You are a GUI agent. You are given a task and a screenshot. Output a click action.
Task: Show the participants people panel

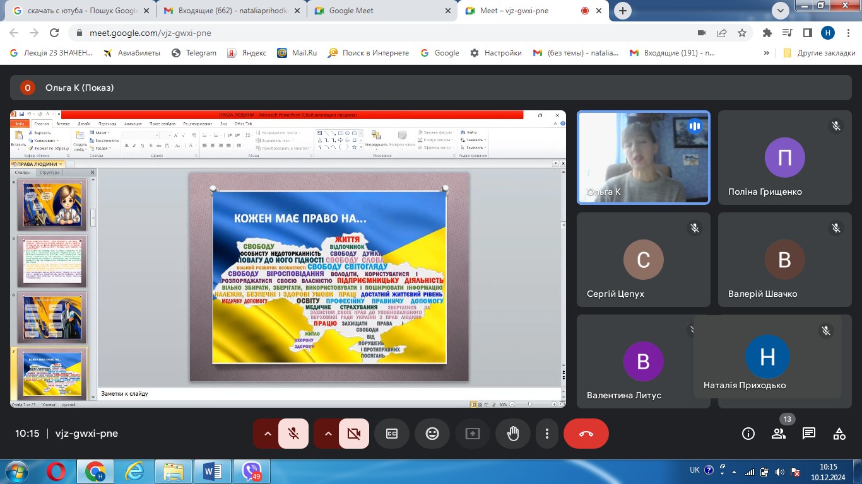[779, 434]
